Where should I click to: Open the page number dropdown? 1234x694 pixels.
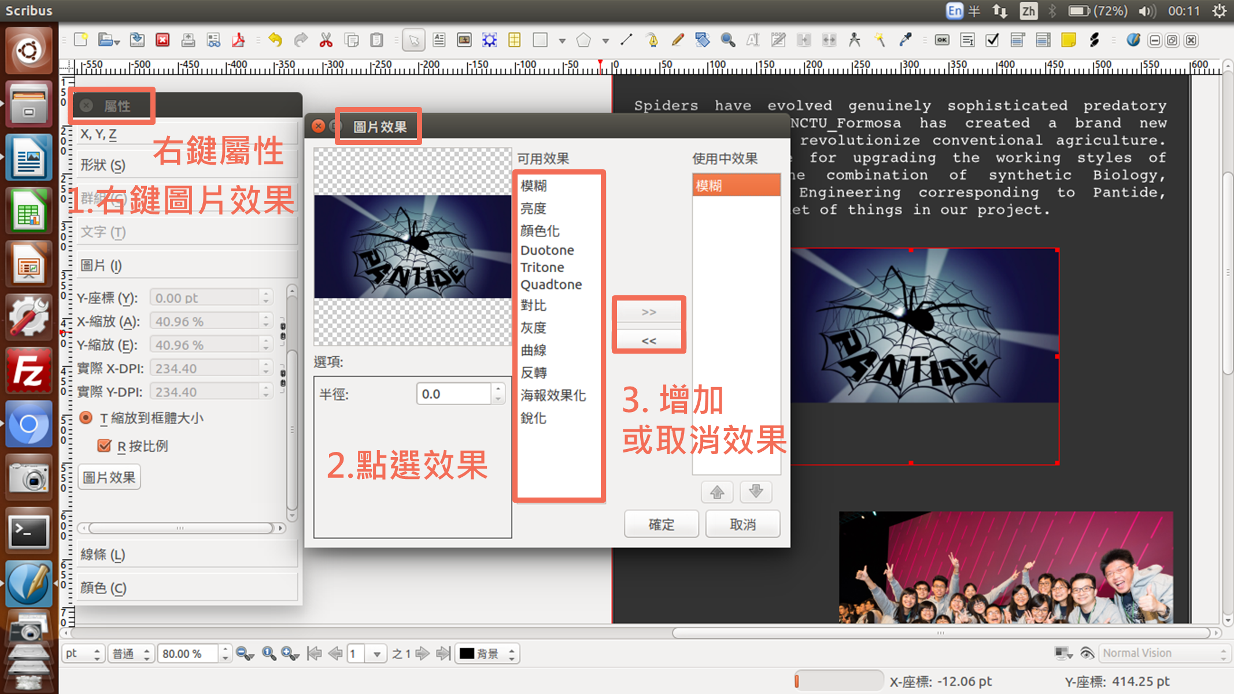pos(377,654)
